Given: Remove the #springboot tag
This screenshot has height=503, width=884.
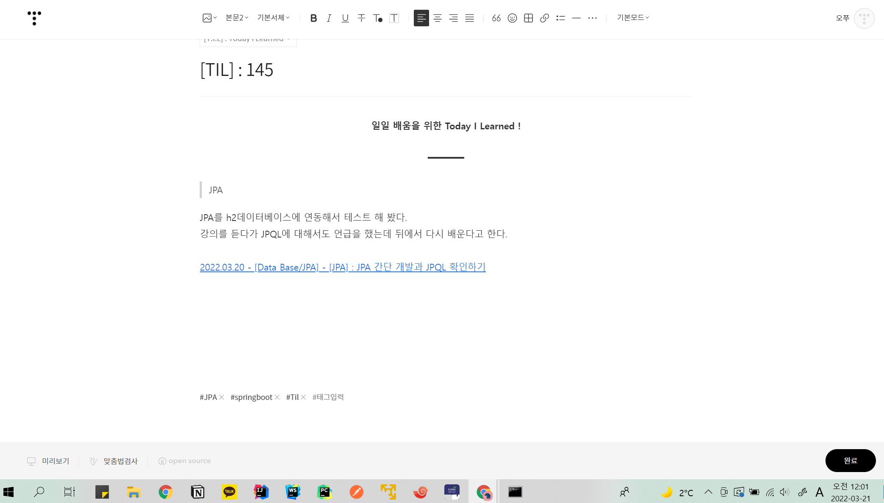Looking at the screenshot, I should click(x=277, y=397).
